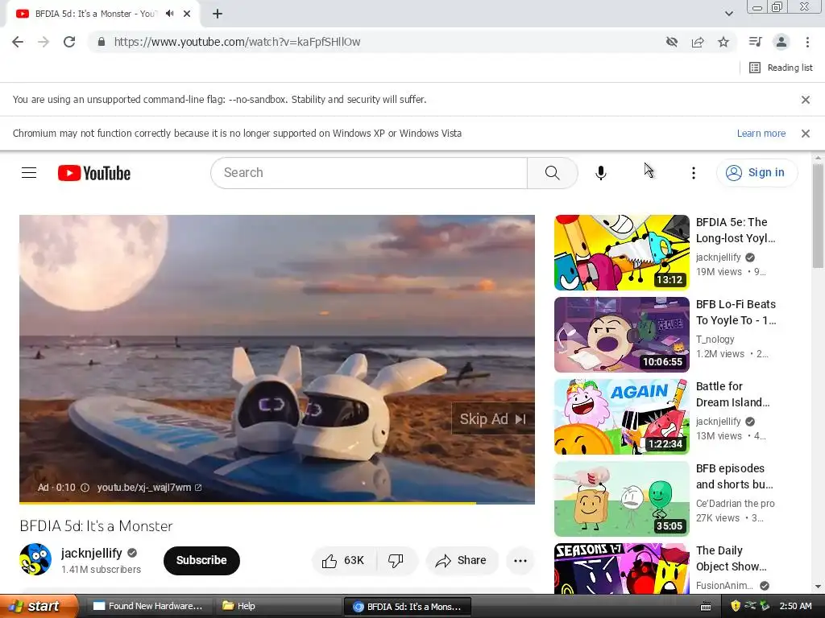Screen dimensions: 825x618
Task: Sign in to YouTube
Action: click(756, 173)
